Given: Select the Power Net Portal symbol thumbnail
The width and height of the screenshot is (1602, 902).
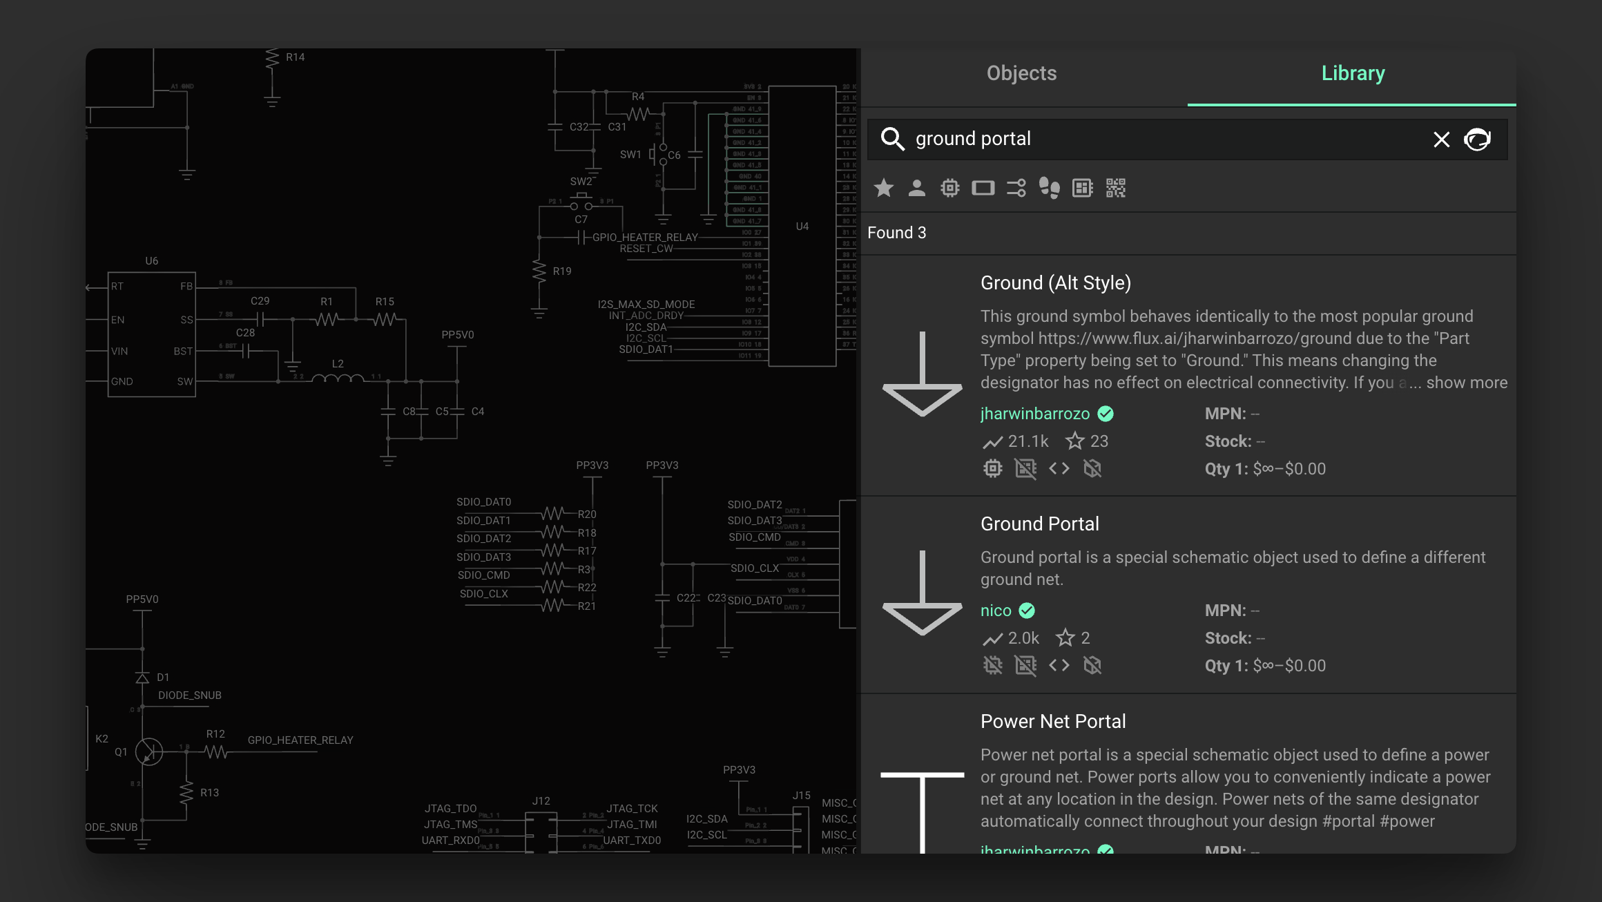Looking at the screenshot, I should point(922,812).
